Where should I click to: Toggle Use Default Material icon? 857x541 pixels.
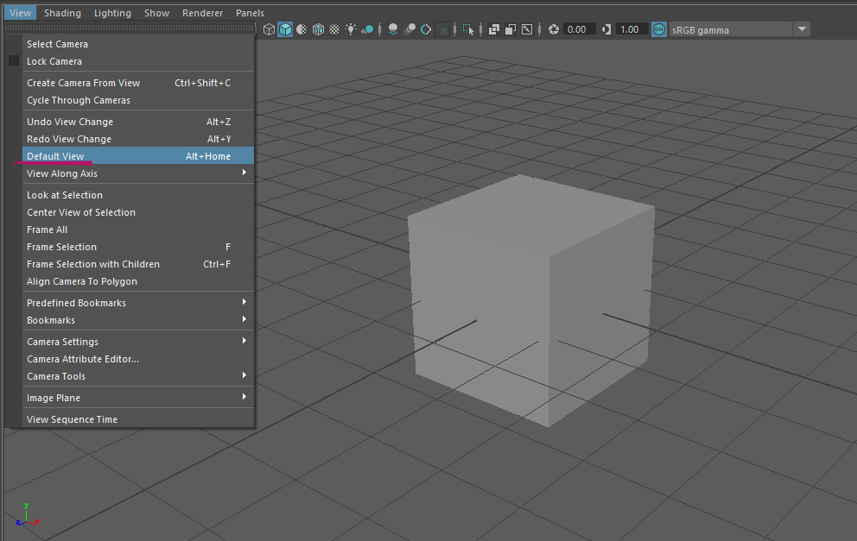(302, 29)
